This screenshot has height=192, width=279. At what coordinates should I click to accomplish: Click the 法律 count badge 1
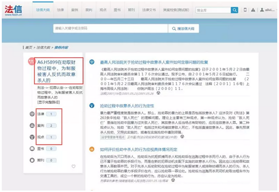pos(51,114)
